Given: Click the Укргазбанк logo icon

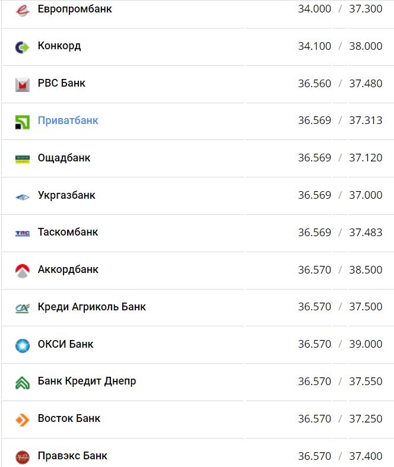Looking at the screenshot, I should point(22,196).
